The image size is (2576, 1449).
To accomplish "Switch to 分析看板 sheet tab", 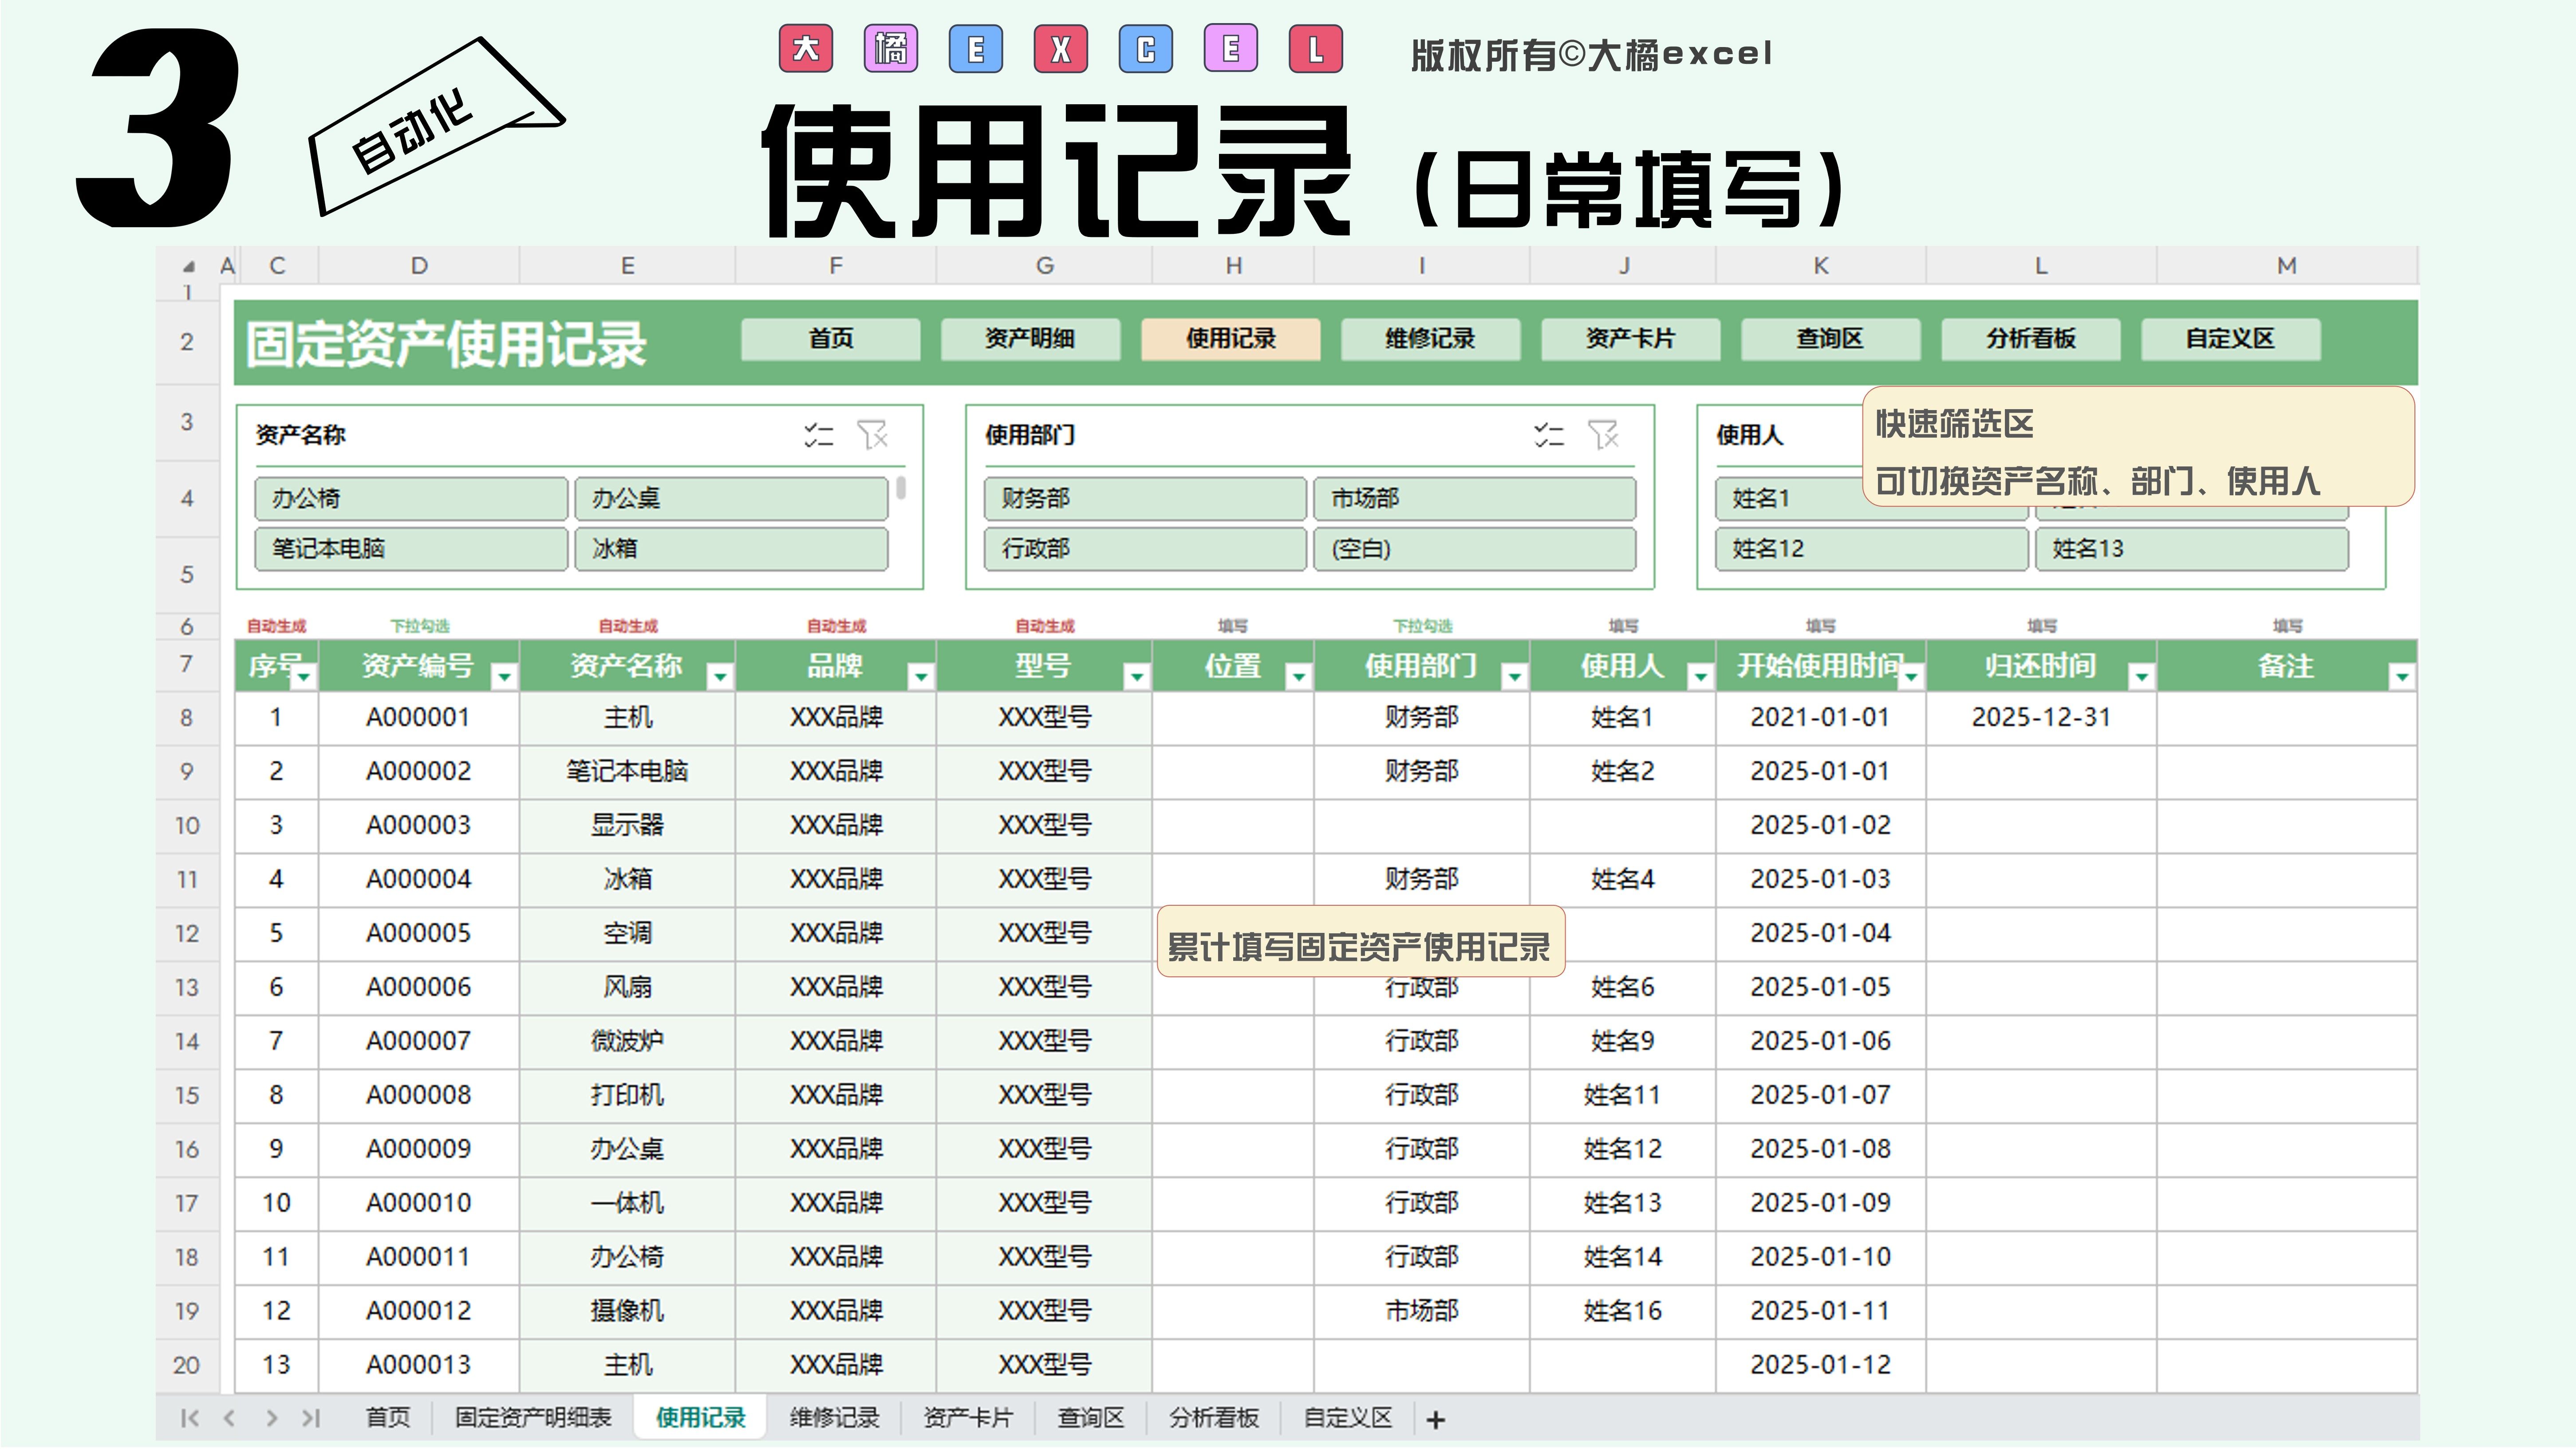I will (1214, 1418).
